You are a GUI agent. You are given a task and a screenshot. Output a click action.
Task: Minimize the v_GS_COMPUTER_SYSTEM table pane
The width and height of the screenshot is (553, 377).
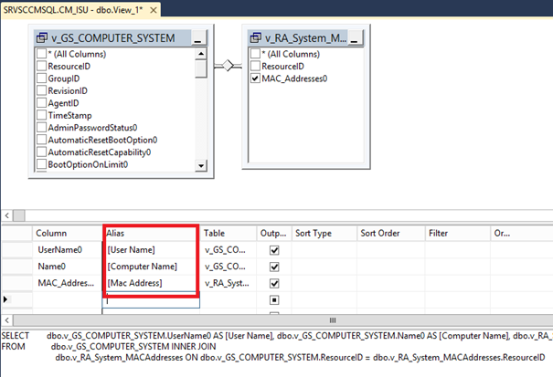(x=197, y=37)
